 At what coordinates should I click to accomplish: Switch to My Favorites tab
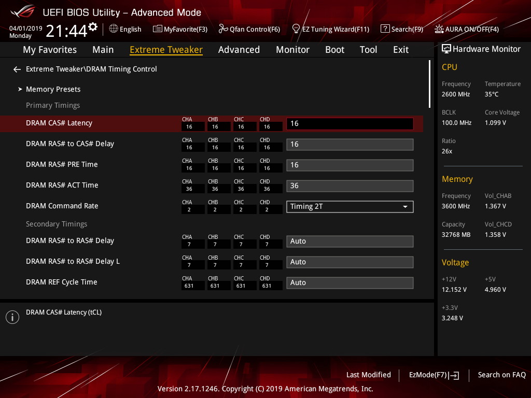coord(50,50)
